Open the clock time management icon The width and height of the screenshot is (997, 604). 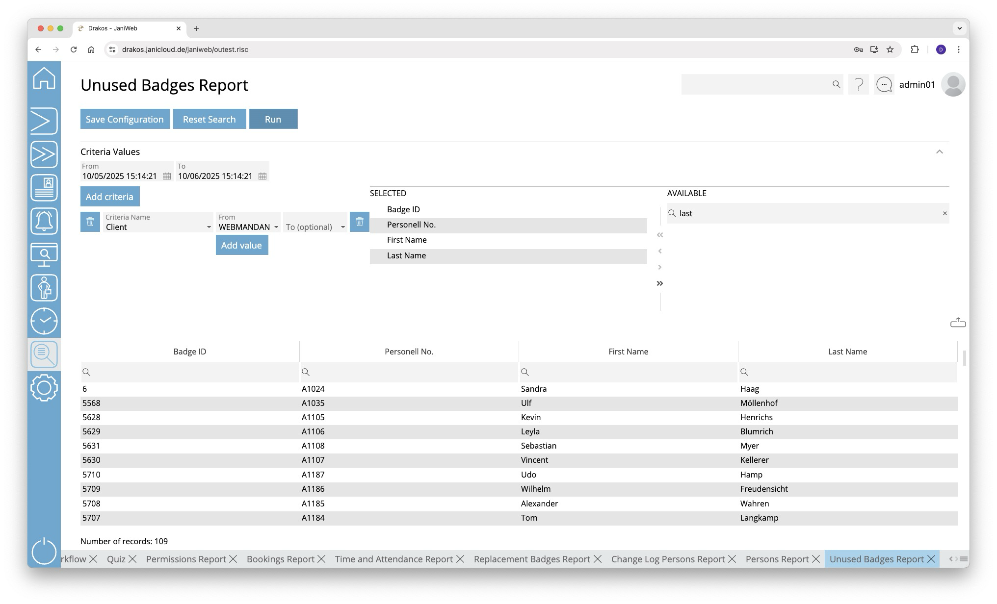click(x=44, y=321)
